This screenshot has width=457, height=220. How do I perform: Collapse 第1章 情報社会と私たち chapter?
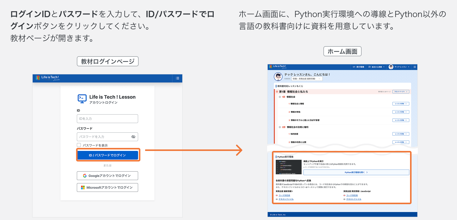point(277,92)
